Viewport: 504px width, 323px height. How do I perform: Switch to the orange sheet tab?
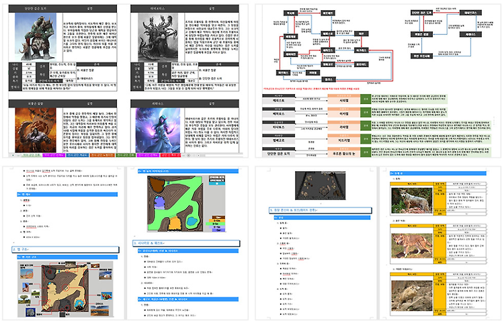tap(102, 155)
